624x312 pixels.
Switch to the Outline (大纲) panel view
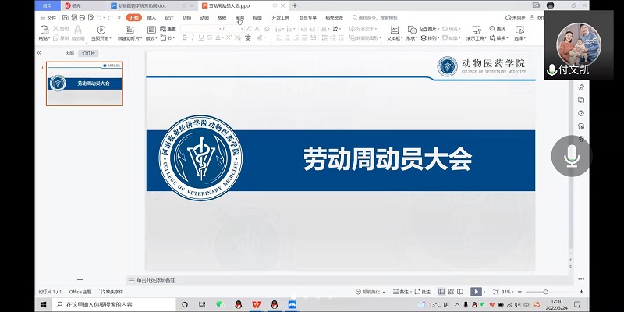tap(69, 54)
